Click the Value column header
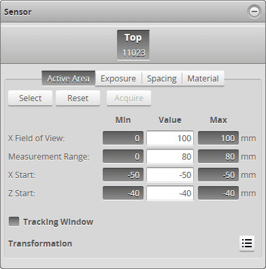Screen dimensions: 266x269 [x=170, y=120]
